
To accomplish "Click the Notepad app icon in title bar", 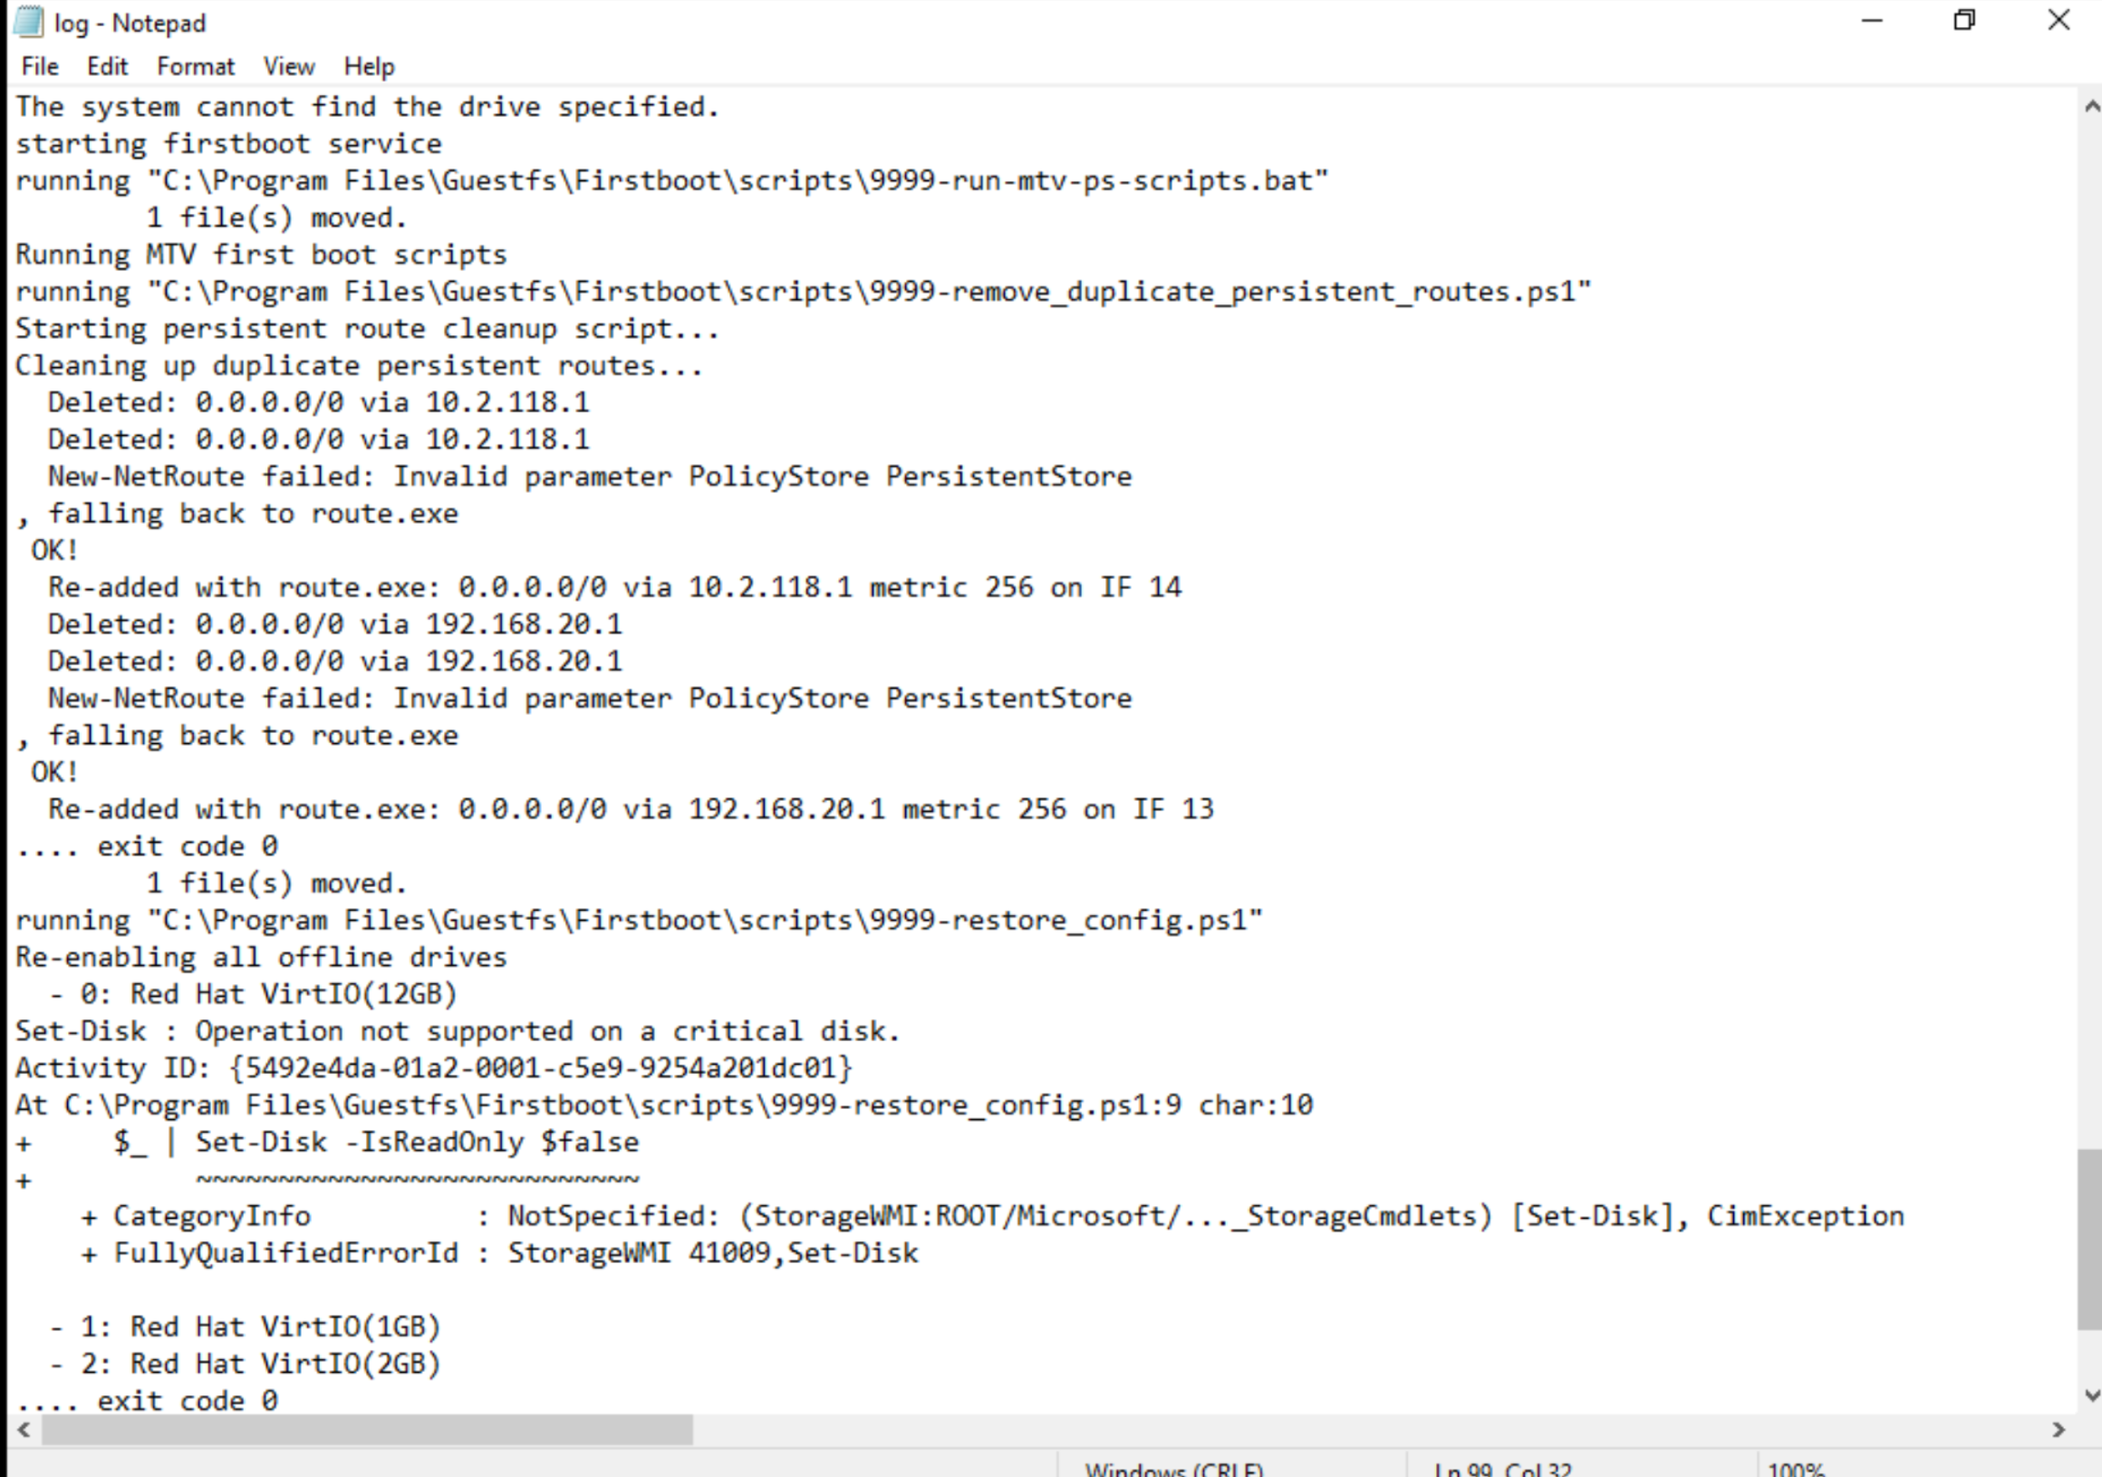I will [x=27, y=22].
